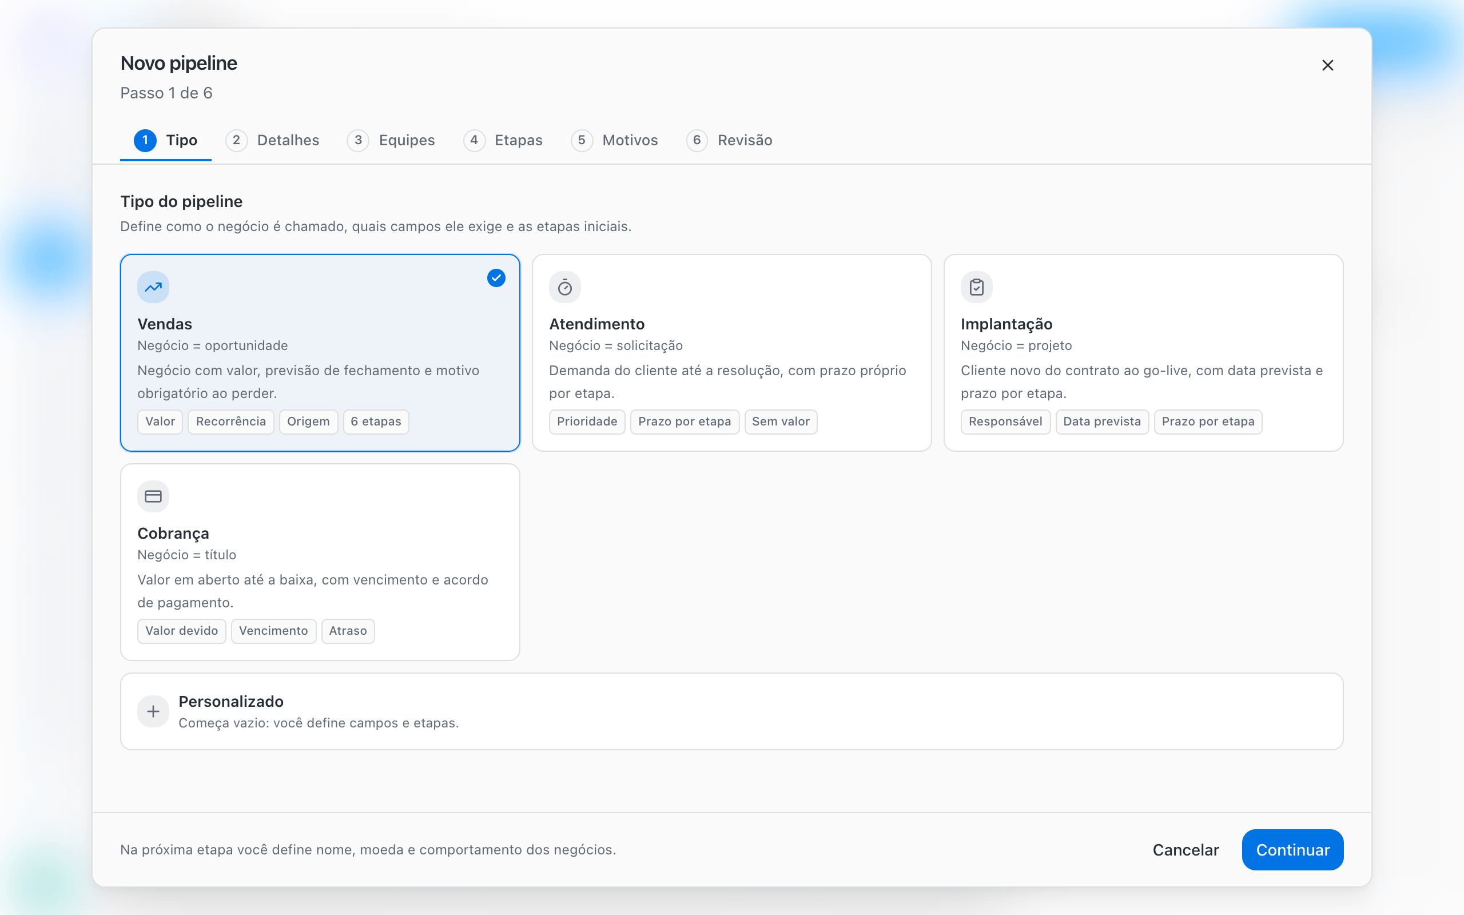This screenshot has height=915, width=1464.
Task: Jump to the Etapas step tab
Action: [x=503, y=141]
